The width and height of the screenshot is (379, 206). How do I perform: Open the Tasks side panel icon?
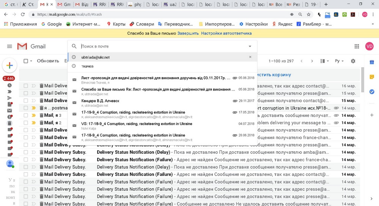372,92
